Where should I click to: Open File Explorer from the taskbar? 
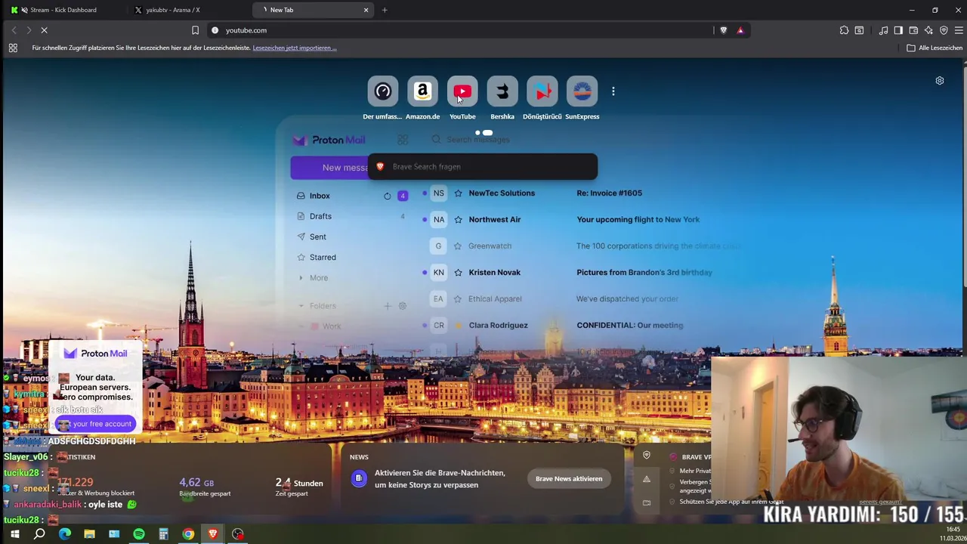point(89,534)
